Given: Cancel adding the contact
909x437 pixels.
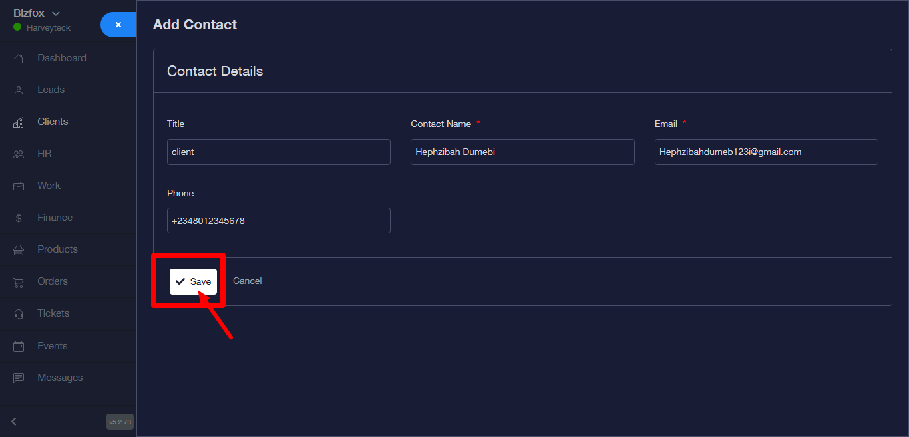Looking at the screenshot, I should tap(247, 281).
